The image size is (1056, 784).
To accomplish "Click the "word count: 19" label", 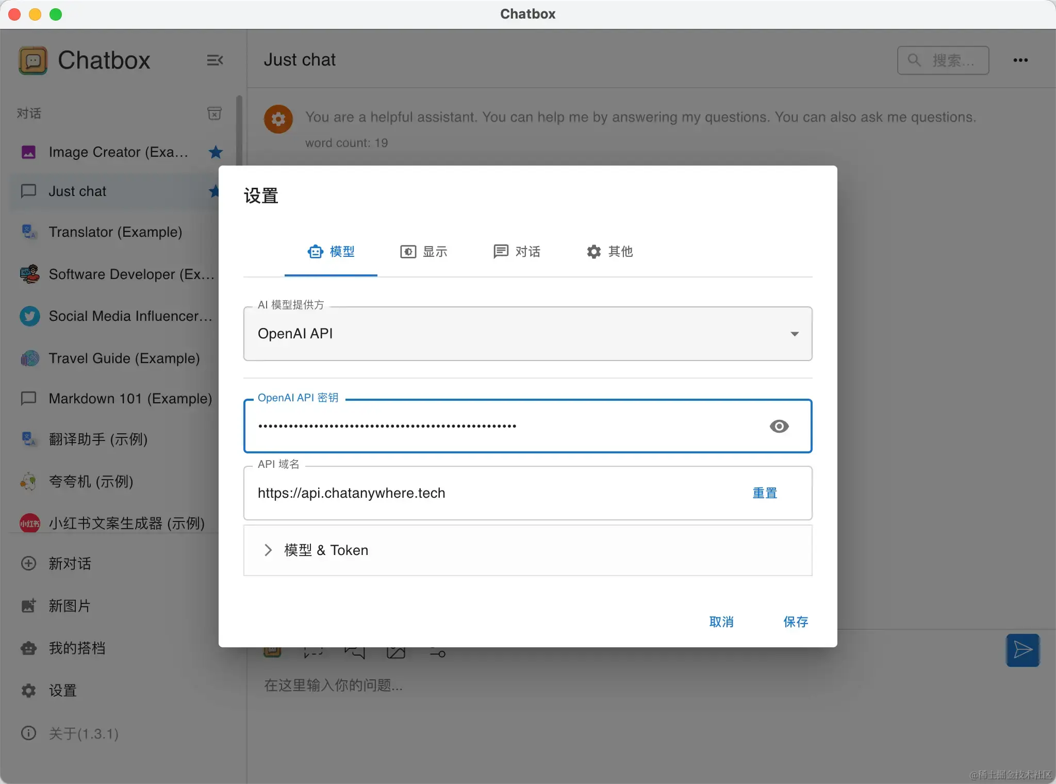I will 346,143.
